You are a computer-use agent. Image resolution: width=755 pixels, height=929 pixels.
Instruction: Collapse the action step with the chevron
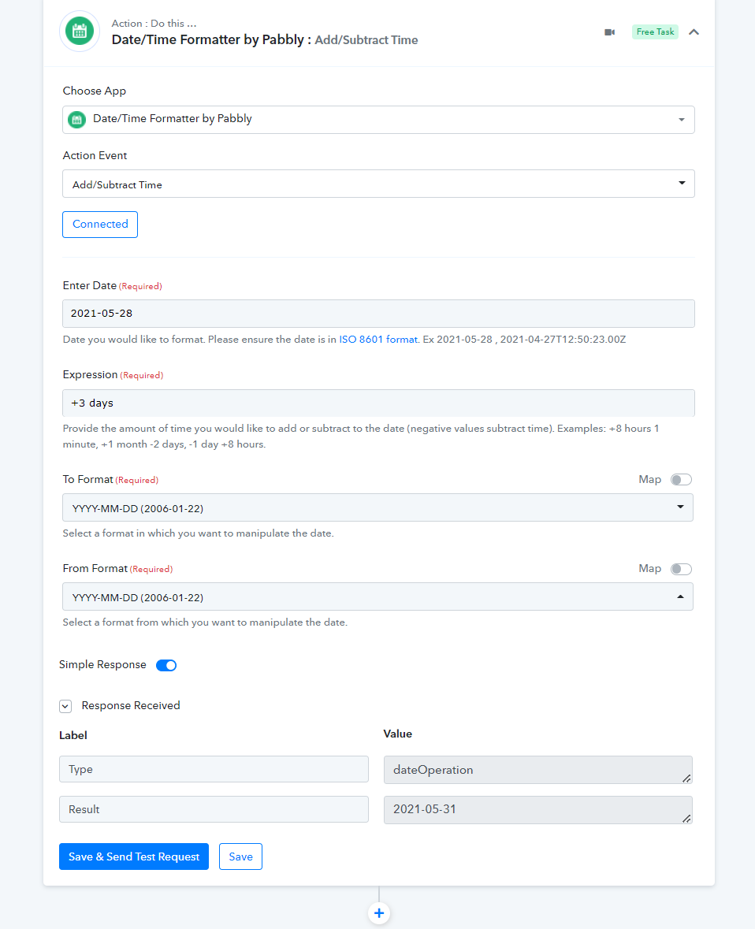(694, 32)
